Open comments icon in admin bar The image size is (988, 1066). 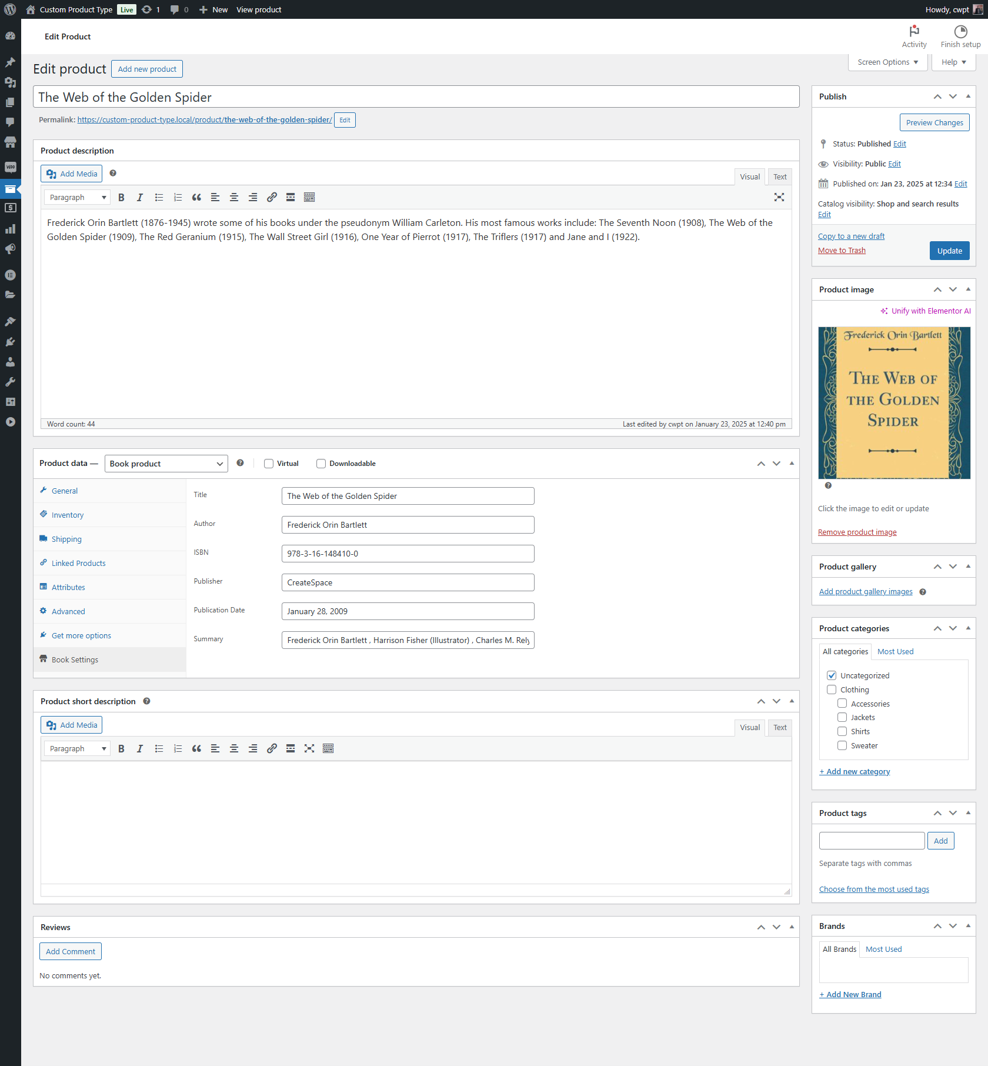pos(179,9)
